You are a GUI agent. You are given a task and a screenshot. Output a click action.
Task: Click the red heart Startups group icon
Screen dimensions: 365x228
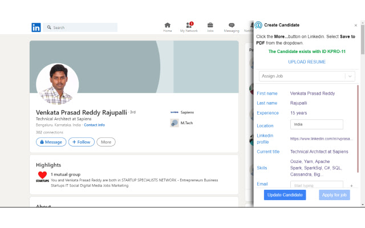coord(42,177)
